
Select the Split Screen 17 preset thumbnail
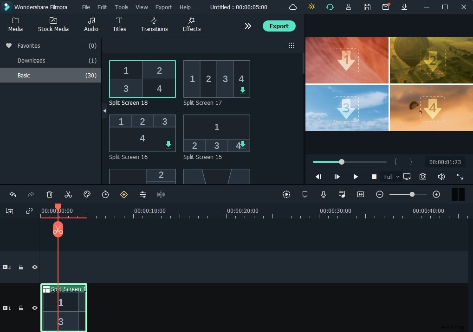tap(216, 79)
